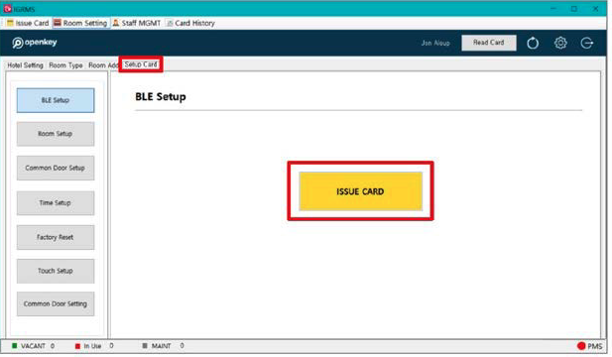Viewport: 612px width, 357px height.
Task: Select the Room Type sub-tab
Action: tap(65, 65)
